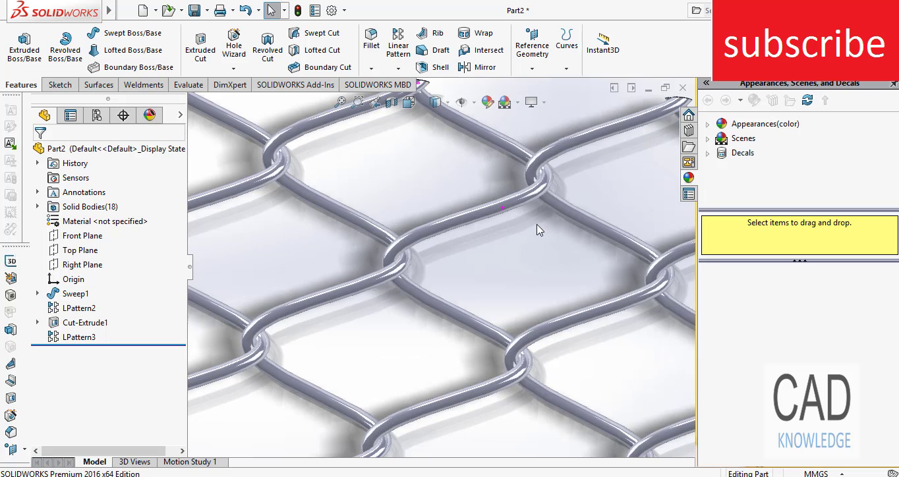Select LPattern2 in feature tree
The width and height of the screenshot is (899, 477).
tap(72, 308)
